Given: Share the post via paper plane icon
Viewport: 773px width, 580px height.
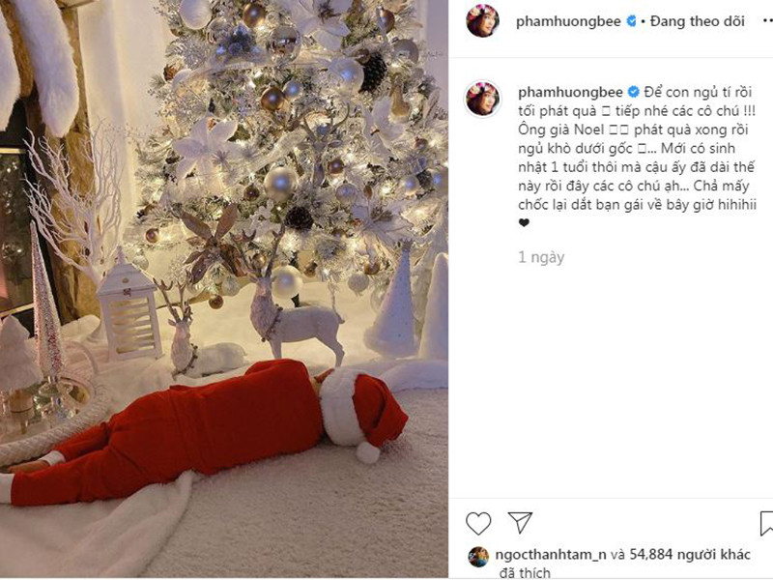Looking at the screenshot, I should click(x=520, y=522).
